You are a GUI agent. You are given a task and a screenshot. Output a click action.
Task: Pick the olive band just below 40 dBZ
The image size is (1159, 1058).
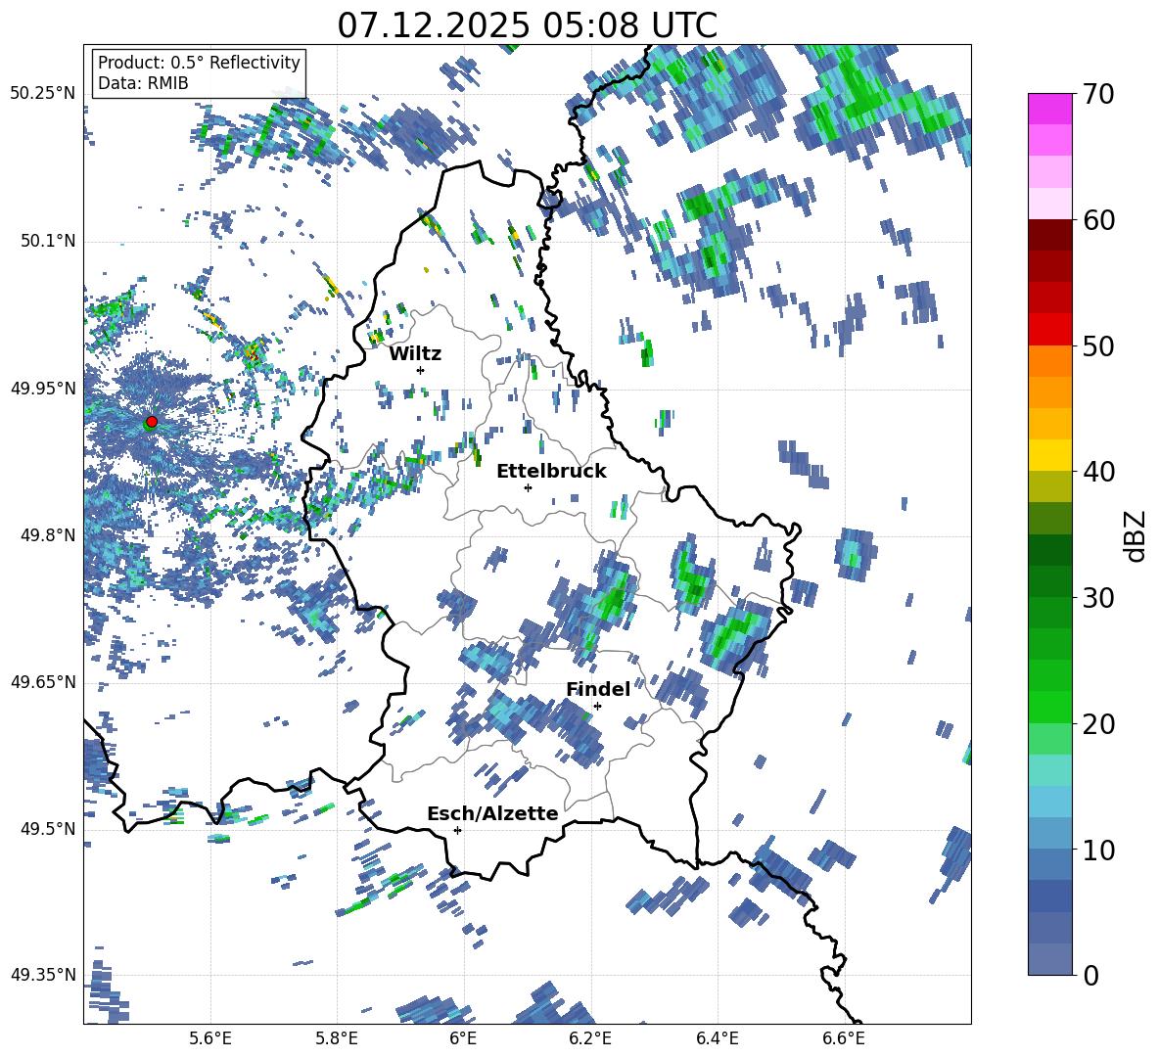(1049, 486)
